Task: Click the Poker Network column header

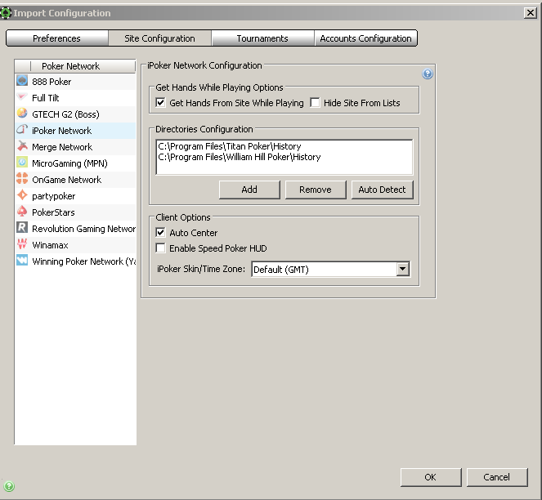Action: (x=75, y=66)
